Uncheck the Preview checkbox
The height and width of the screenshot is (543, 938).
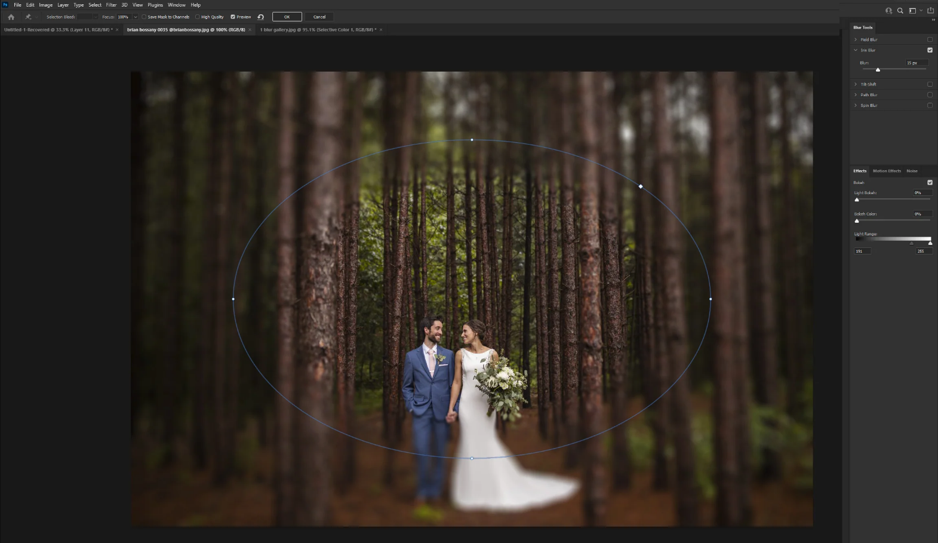[233, 17]
